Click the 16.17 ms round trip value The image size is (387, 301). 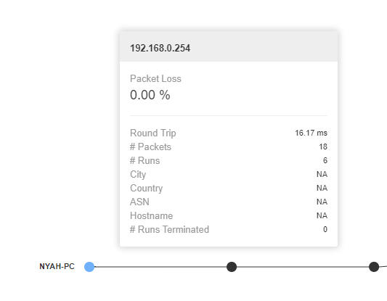[x=311, y=133]
